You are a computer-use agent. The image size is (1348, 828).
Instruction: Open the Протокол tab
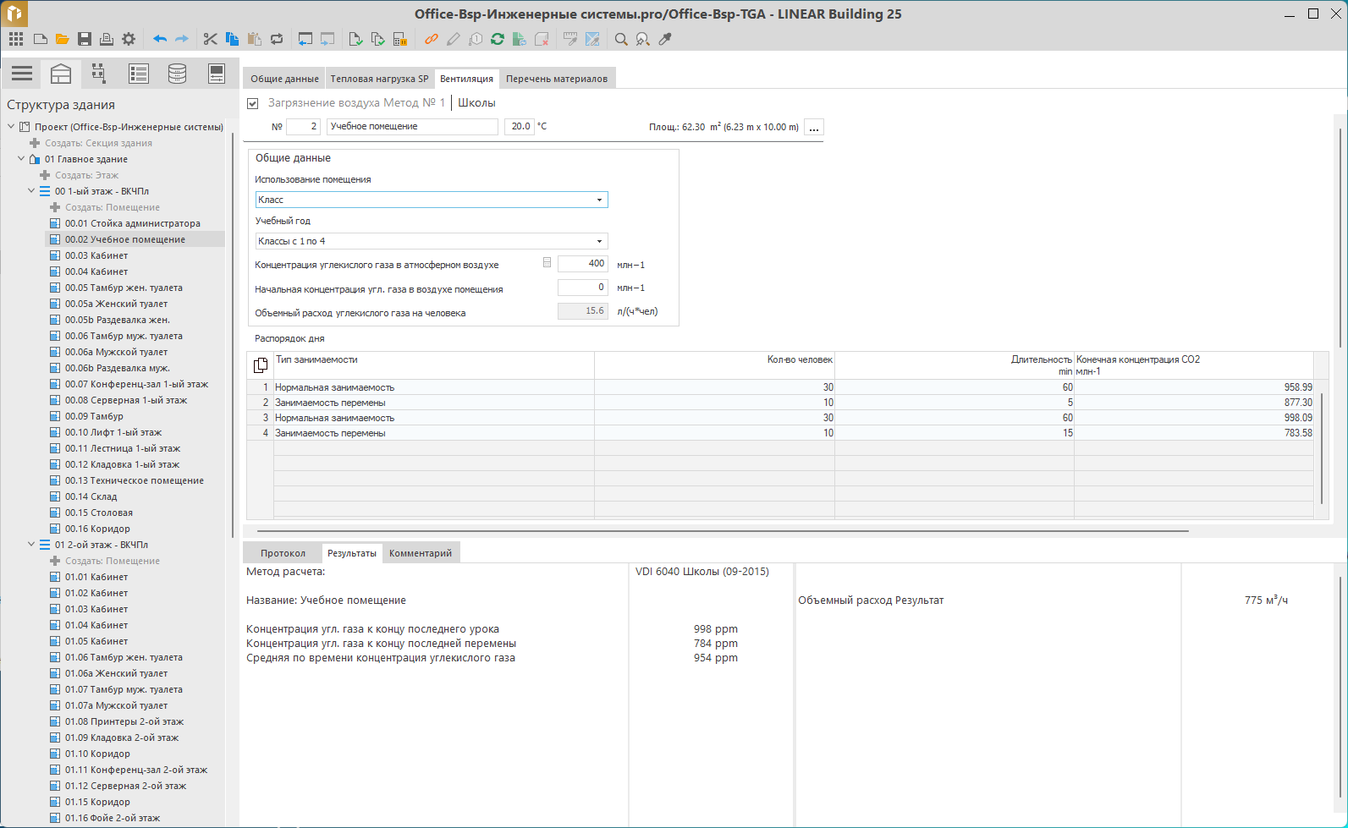283,553
